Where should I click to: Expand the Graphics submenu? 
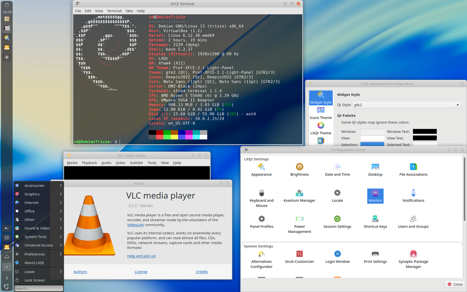[38, 194]
